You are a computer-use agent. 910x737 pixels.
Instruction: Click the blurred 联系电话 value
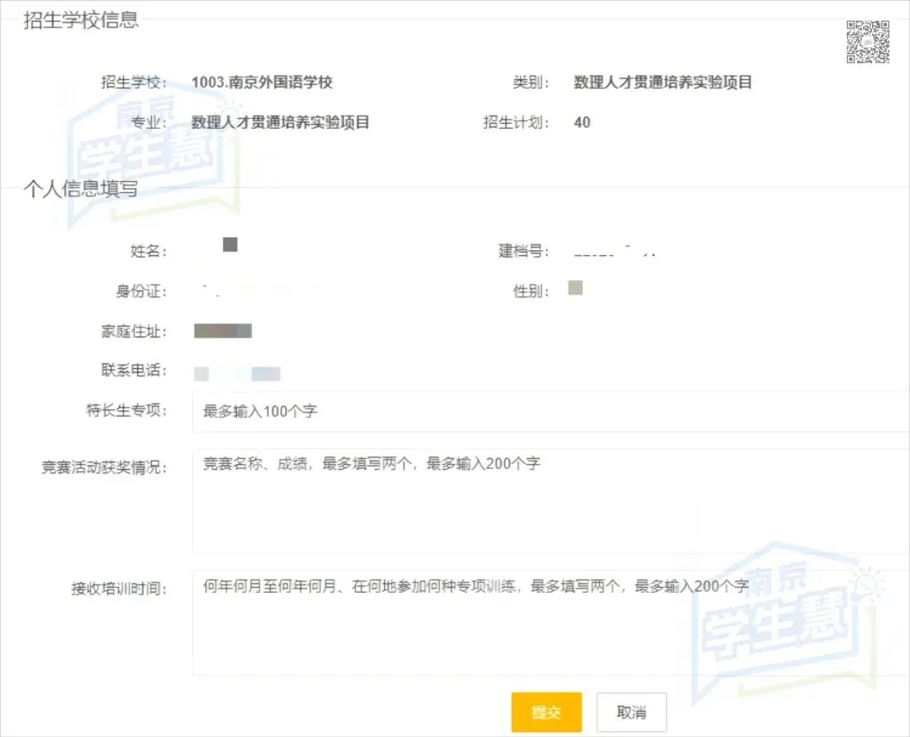click(x=237, y=374)
